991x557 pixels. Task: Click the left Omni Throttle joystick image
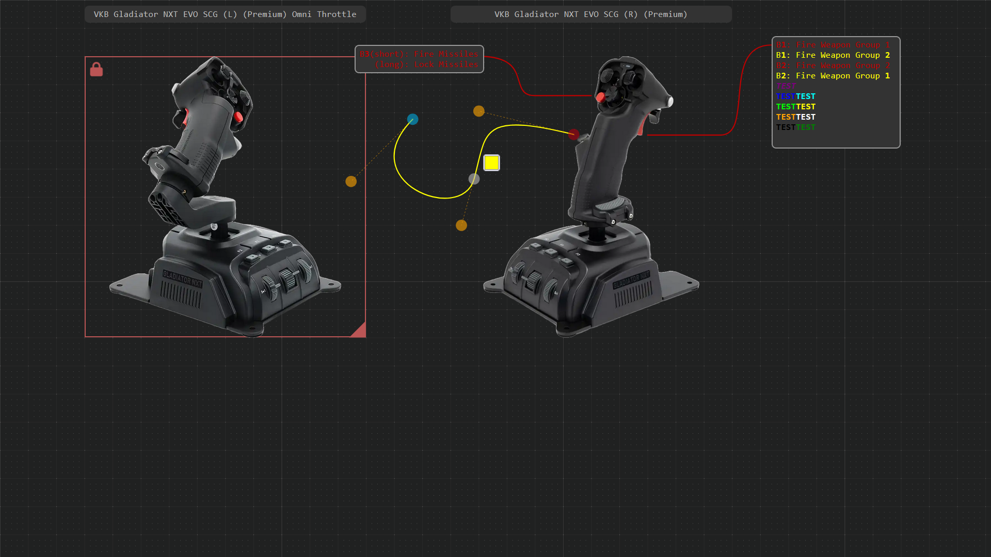(226, 197)
